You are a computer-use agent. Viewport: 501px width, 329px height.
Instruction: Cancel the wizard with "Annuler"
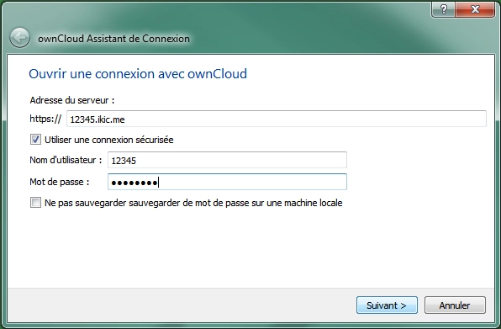coord(455,305)
